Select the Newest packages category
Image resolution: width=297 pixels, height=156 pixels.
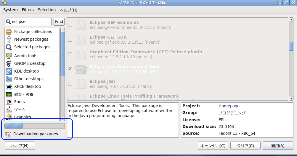tap(31, 39)
